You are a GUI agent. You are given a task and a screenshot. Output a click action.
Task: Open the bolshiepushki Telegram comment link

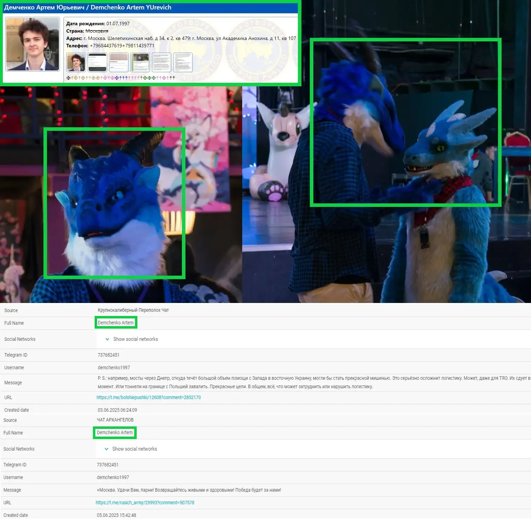(x=149, y=397)
